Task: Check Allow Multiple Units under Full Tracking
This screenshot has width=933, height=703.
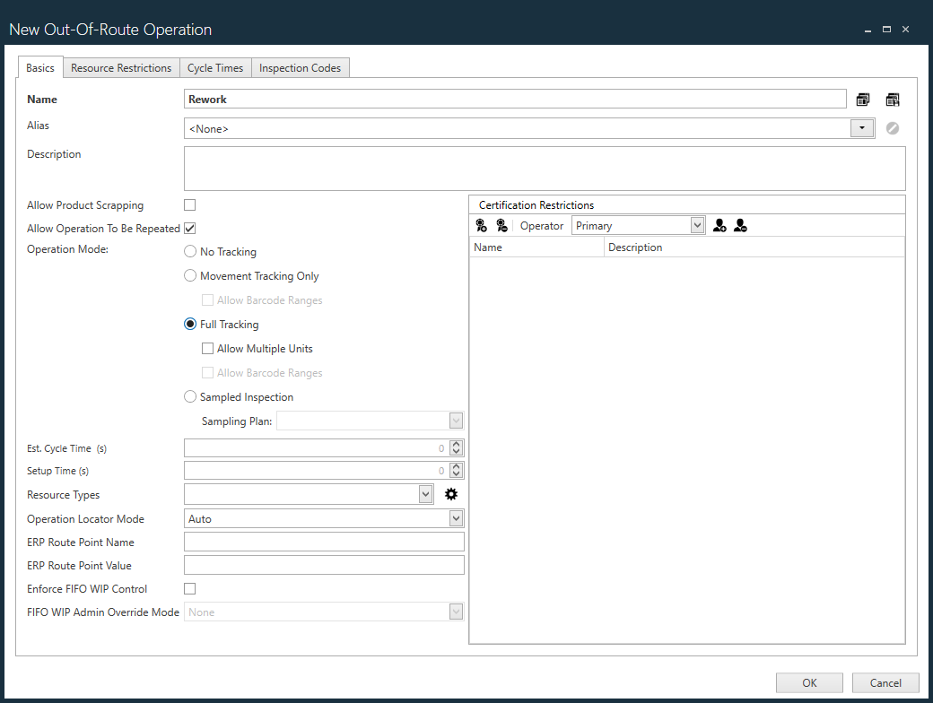Action: point(207,348)
